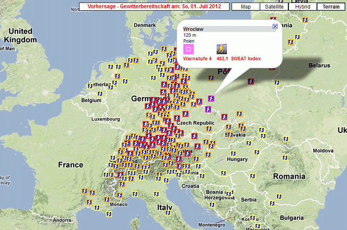Image resolution: width=347 pixels, height=230 pixels.
Task: Click the red marker northeast of the Czech Republic label
Action: pyautogui.click(x=224, y=116)
